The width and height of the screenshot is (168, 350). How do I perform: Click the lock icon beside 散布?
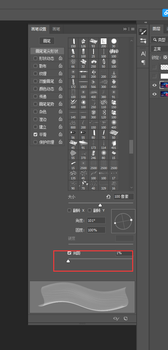click(x=61, y=66)
